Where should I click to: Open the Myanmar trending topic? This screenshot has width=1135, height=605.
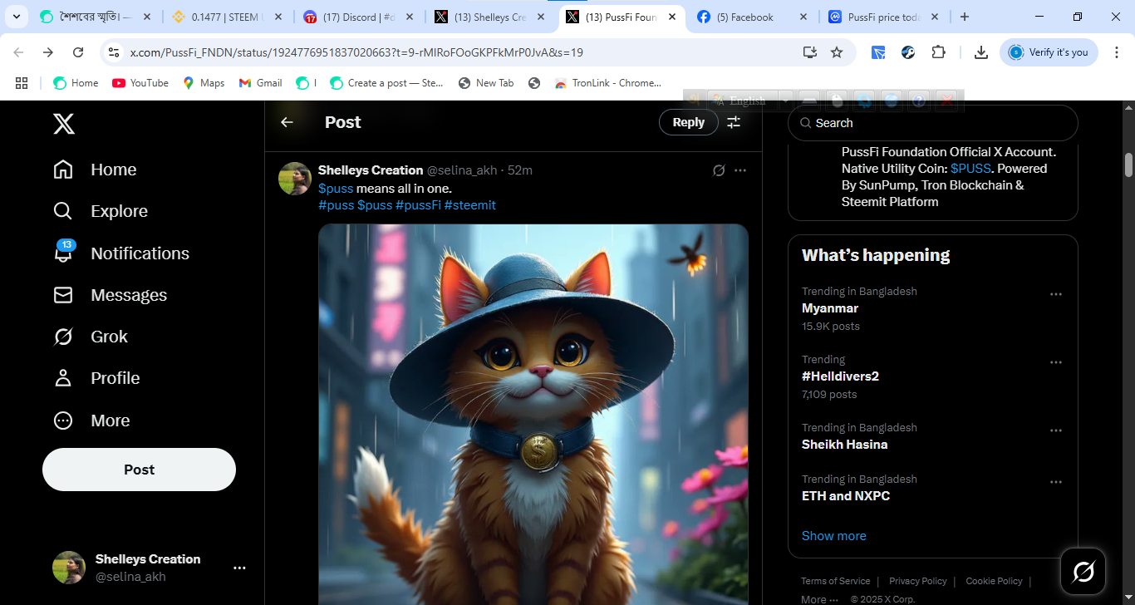(830, 308)
